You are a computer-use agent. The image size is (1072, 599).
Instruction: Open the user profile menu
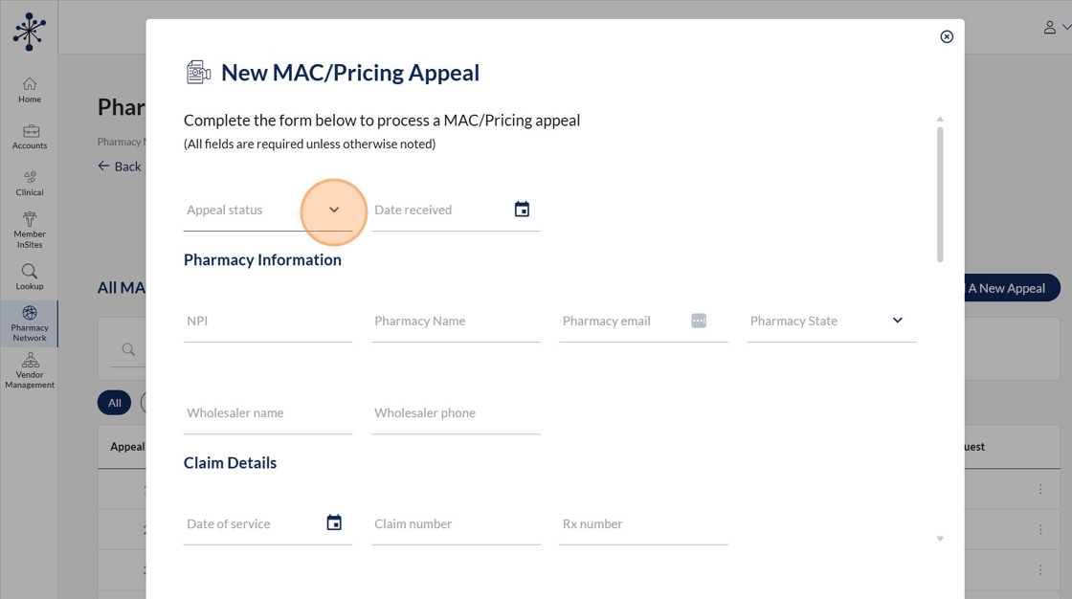click(1056, 28)
